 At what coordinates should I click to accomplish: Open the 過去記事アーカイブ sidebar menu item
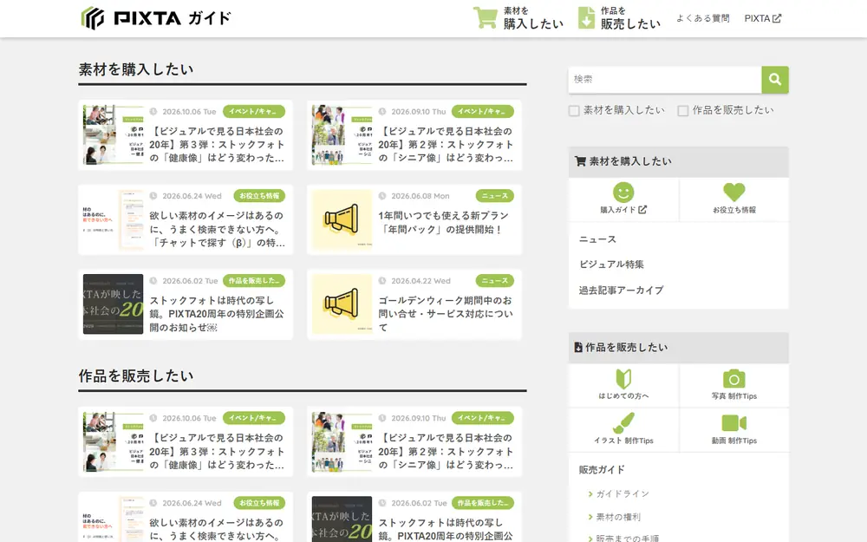(621, 290)
